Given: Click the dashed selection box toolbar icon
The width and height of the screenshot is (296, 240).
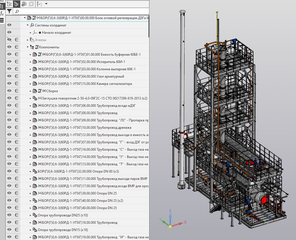Looking at the screenshot, I should [x=31, y=4].
